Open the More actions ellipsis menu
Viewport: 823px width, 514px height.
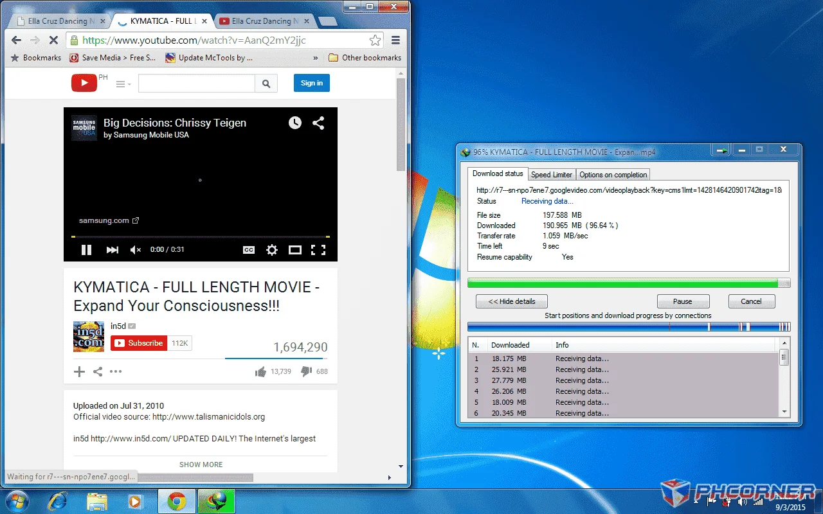click(116, 371)
